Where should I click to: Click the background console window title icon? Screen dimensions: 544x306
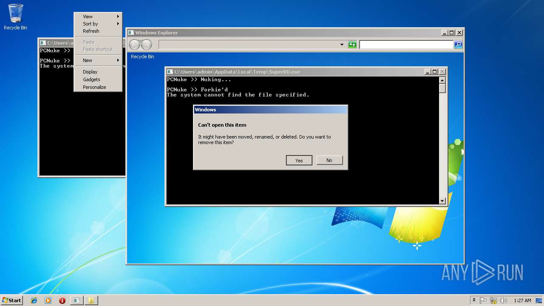[x=43, y=43]
